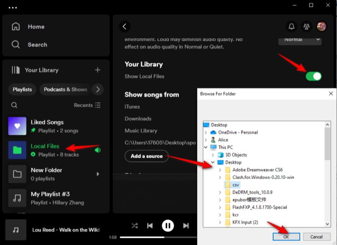The height and width of the screenshot is (245, 337).
Task: Select 3D Objects folder
Action: [236, 155]
